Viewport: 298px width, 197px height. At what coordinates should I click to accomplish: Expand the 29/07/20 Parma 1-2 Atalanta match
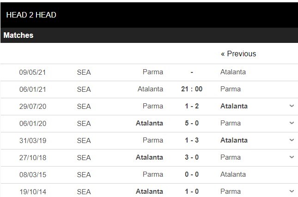click(292, 106)
